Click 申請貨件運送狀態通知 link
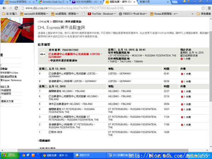This screenshot has height=159, width=212. [64, 60]
